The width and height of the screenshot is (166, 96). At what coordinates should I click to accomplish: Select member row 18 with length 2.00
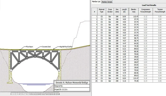click(129, 62)
